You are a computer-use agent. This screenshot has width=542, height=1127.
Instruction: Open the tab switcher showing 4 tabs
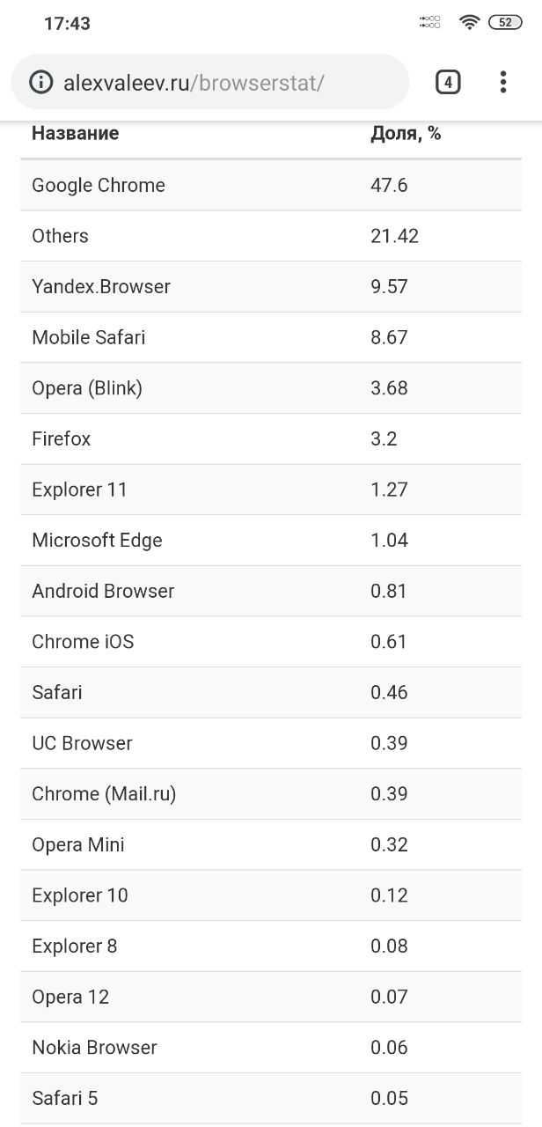click(448, 83)
